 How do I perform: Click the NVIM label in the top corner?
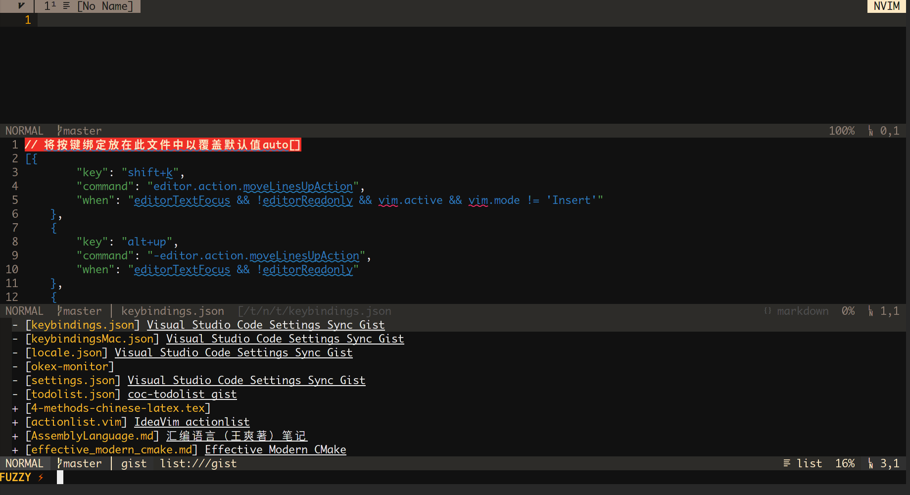coord(886,6)
